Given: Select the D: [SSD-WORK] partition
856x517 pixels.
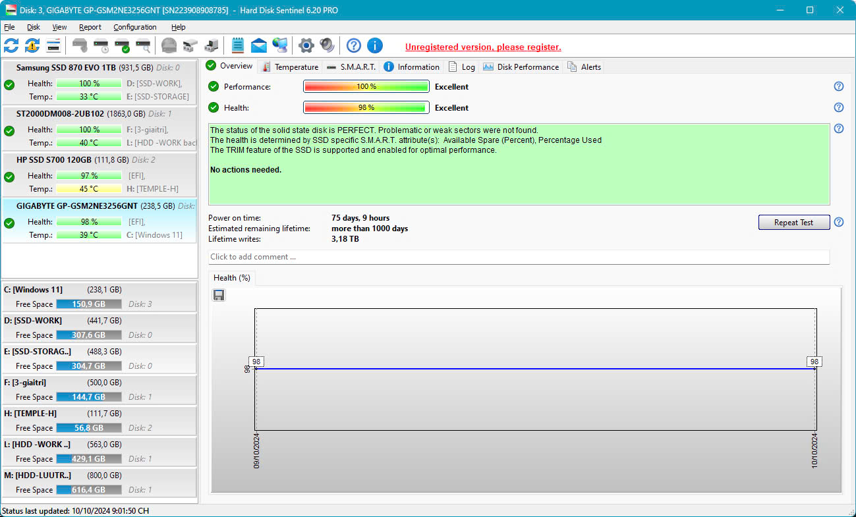Looking at the screenshot, I should pos(100,328).
